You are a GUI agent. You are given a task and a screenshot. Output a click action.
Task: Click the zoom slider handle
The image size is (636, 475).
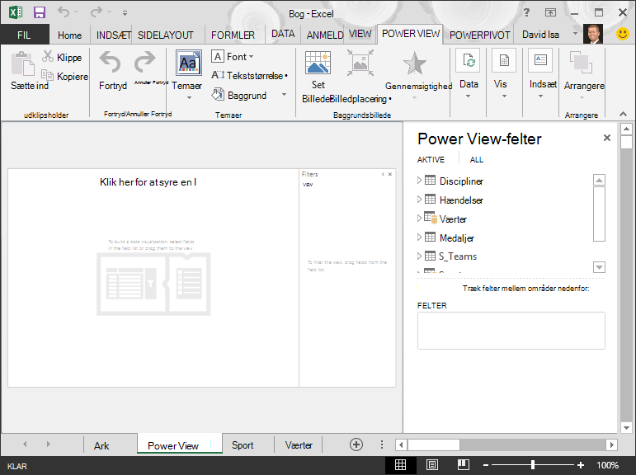(533, 465)
